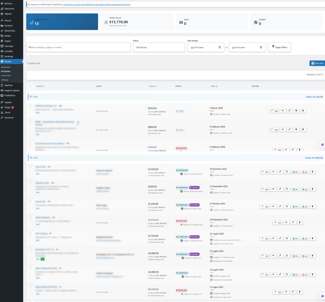Screen dimensions: 325x302
Task: Open Create New under Quotes
Action: [6, 76]
